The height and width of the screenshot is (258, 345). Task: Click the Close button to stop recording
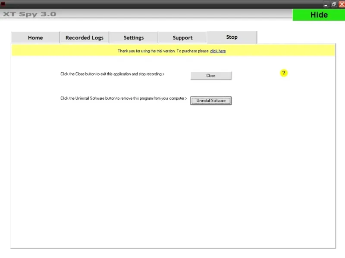click(211, 76)
